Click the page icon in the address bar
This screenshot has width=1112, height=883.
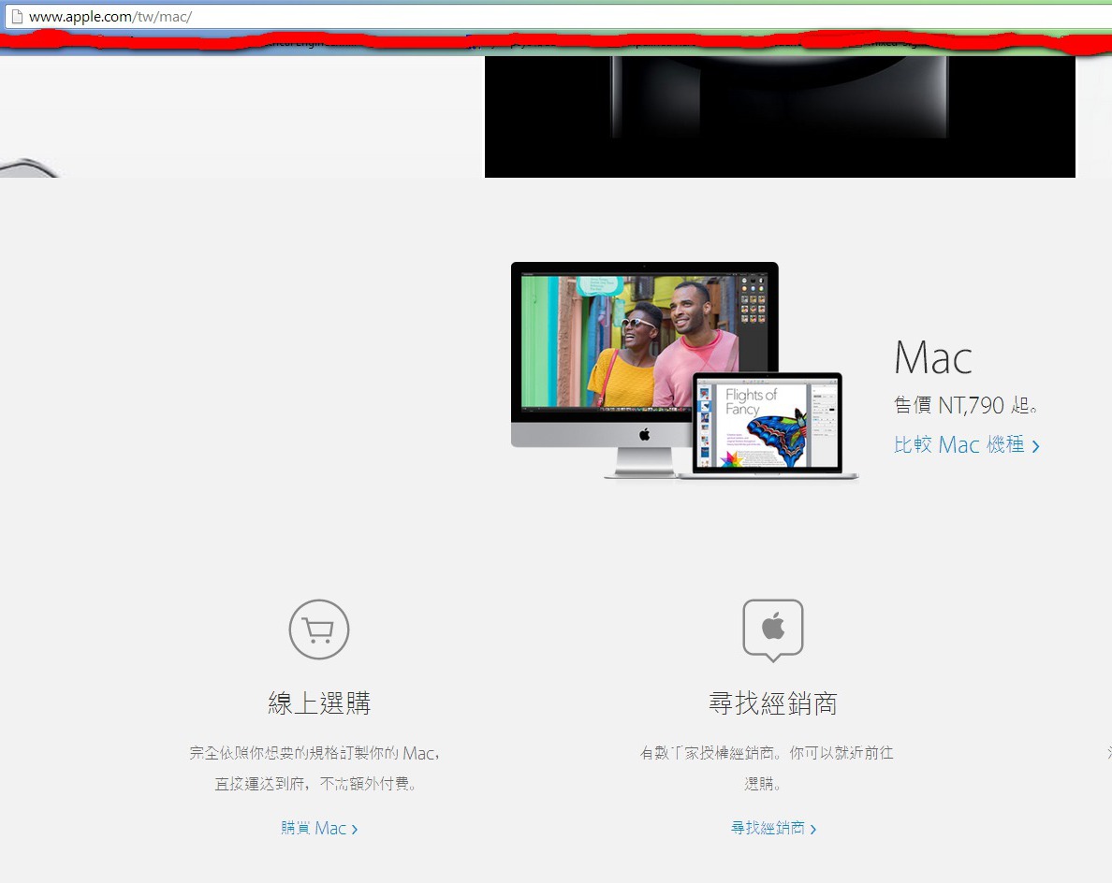(x=17, y=16)
